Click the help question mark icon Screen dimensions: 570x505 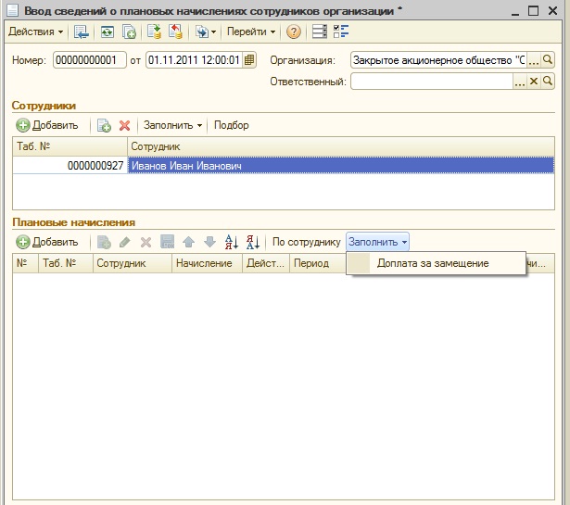[294, 32]
